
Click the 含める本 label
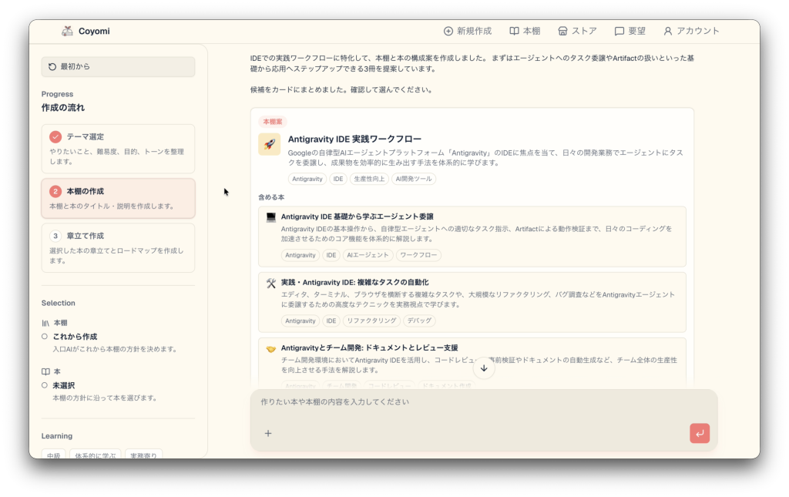(x=271, y=198)
